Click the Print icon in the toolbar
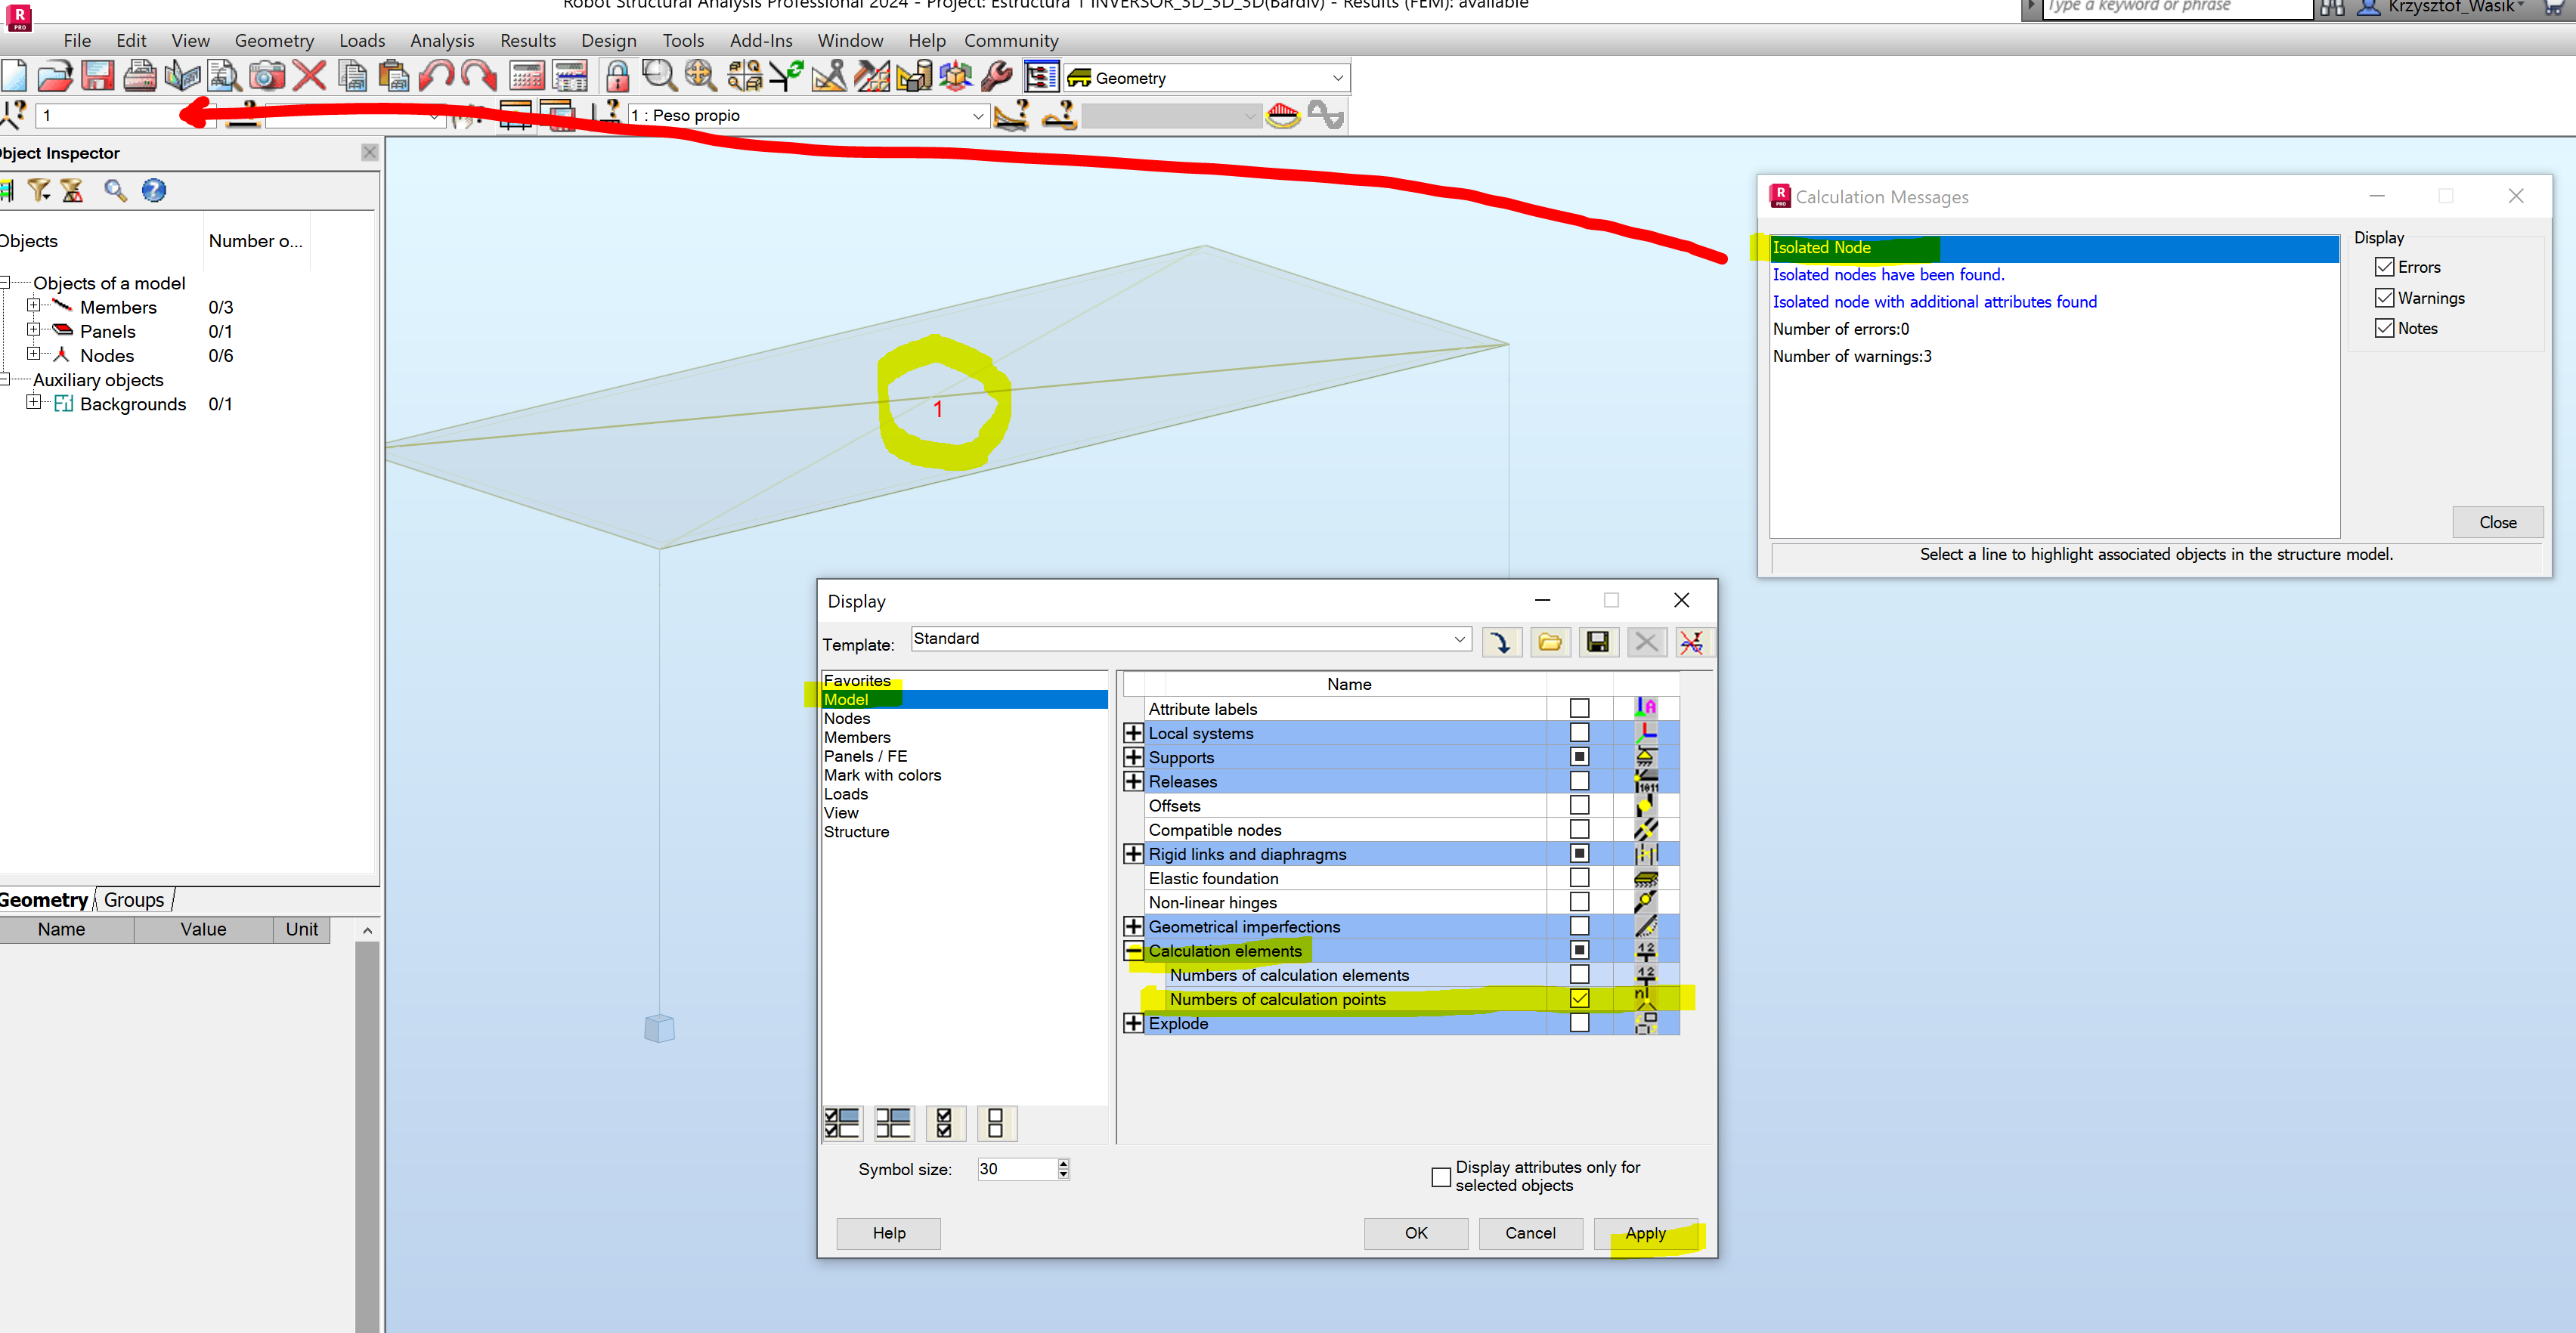 pyautogui.click(x=139, y=76)
